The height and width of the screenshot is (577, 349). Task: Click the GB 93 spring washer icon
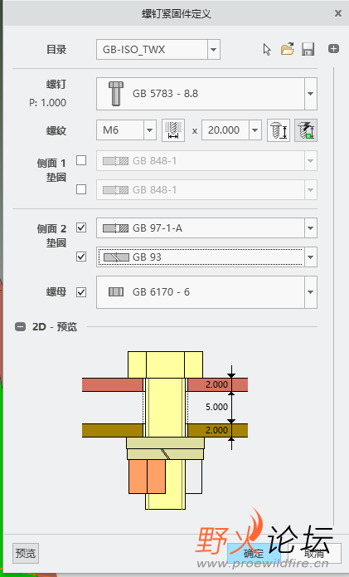click(x=116, y=257)
